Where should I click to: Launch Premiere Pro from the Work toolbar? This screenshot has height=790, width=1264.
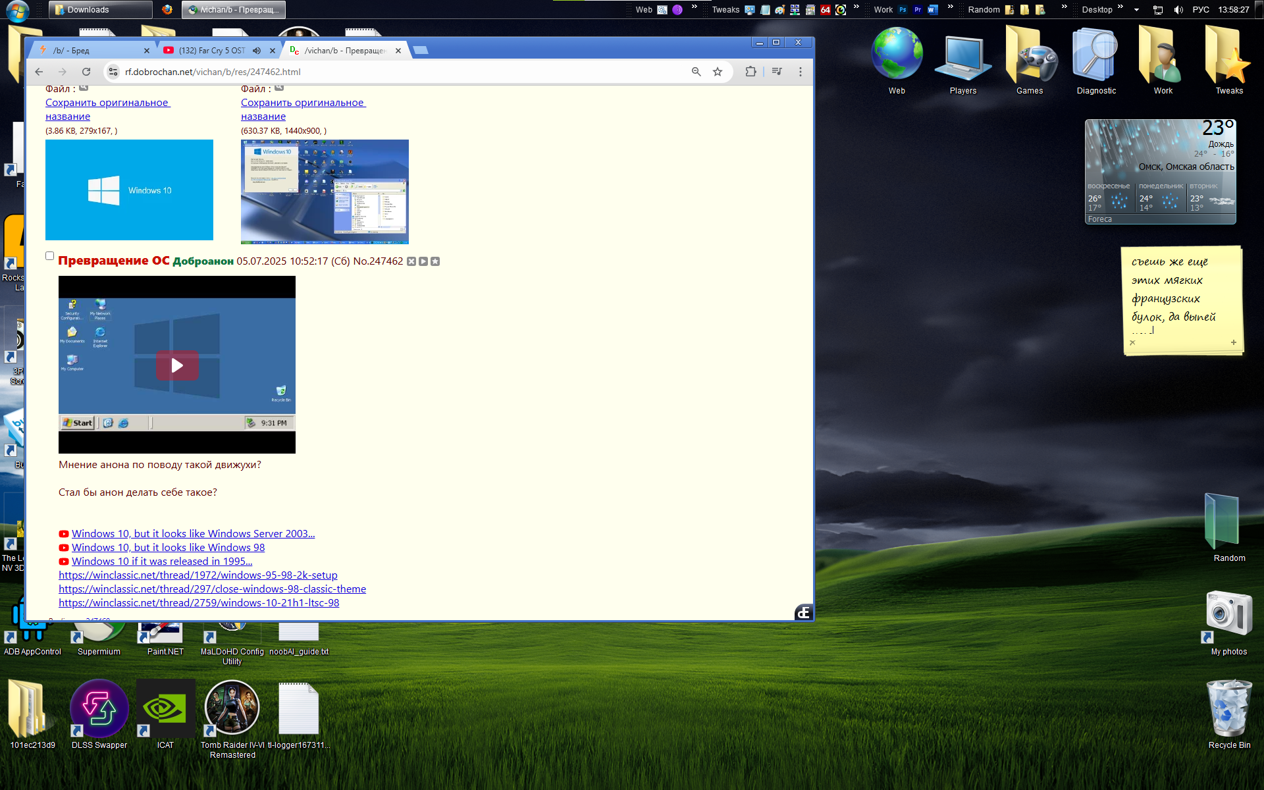[x=918, y=10]
